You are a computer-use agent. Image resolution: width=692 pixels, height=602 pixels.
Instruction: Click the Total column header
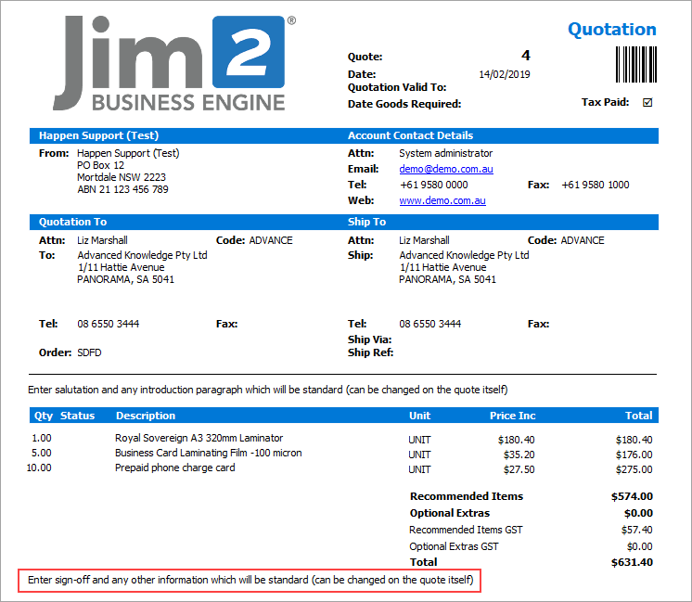pos(638,416)
